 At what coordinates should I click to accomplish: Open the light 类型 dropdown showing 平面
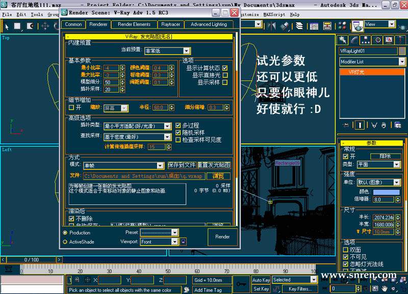[378, 164]
